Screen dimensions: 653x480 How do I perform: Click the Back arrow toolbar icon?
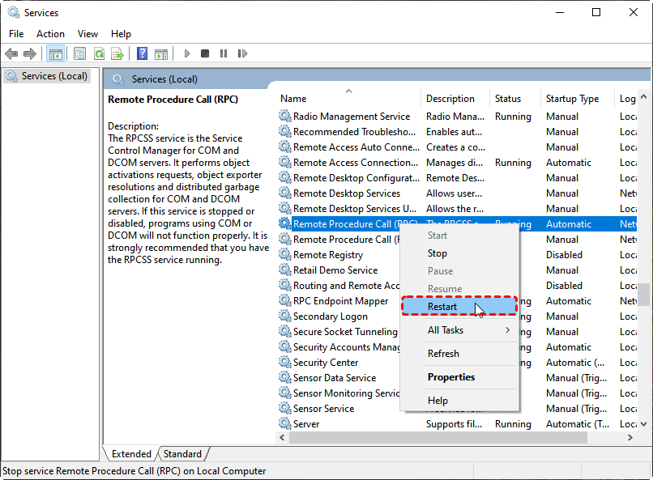11,54
